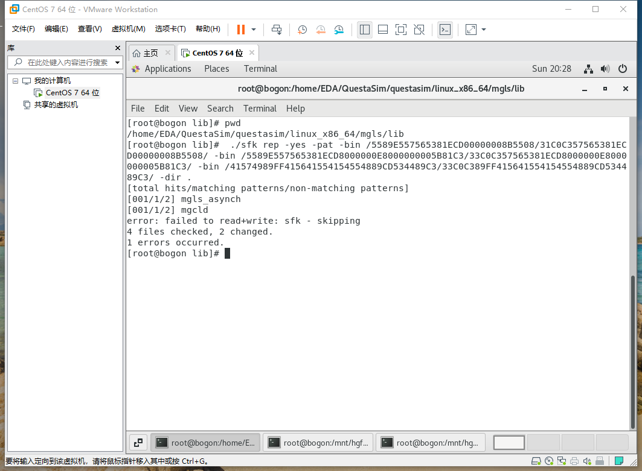Open the GNOME Places menu
Image resolution: width=642 pixels, height=471 pixels.
coord(217,69)
